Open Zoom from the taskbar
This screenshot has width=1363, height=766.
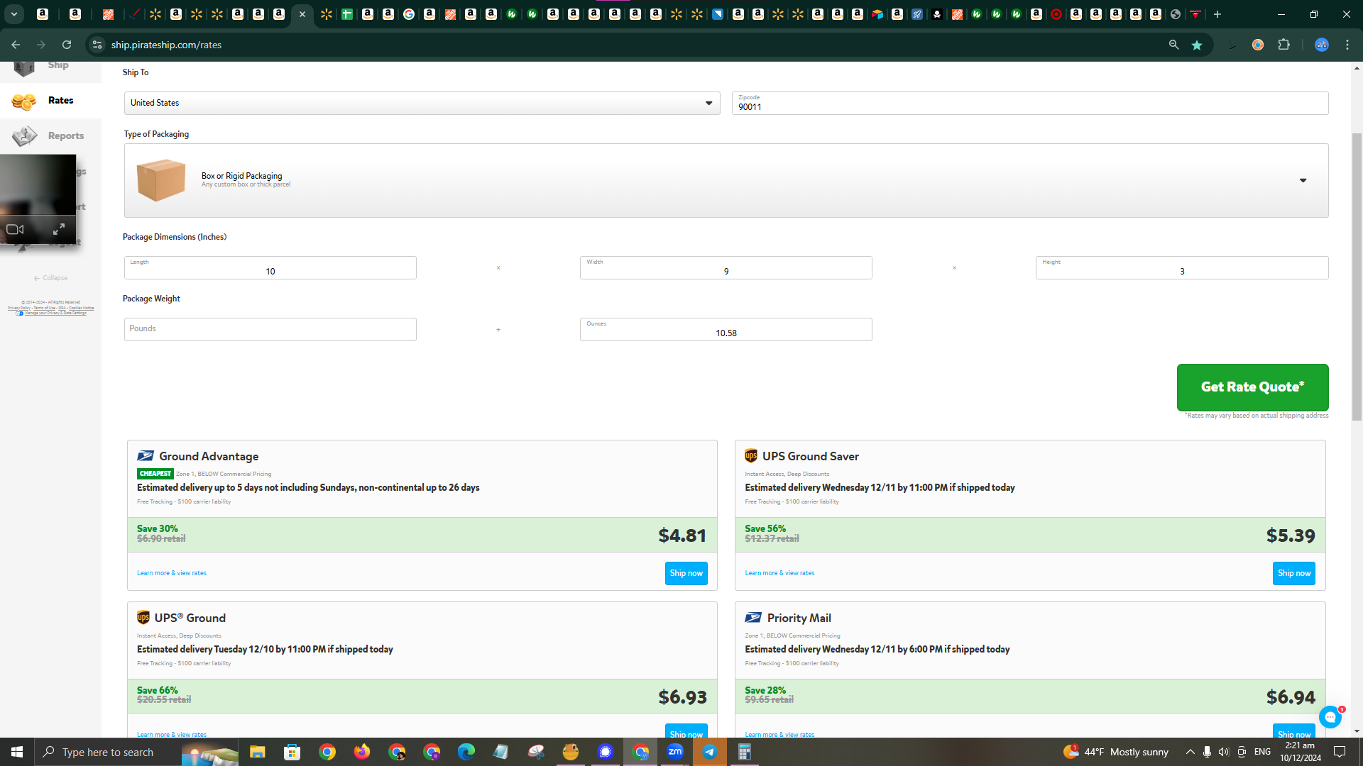pos(675,752)
